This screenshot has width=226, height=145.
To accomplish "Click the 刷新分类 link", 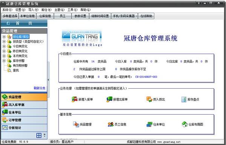I will tap(40, 88).
